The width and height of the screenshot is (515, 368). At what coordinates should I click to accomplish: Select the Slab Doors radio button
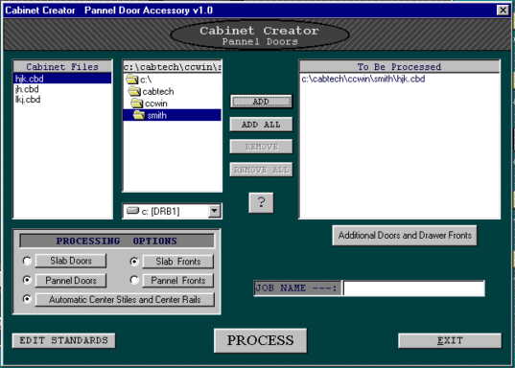pyautogui.click(x=27, y=261)
